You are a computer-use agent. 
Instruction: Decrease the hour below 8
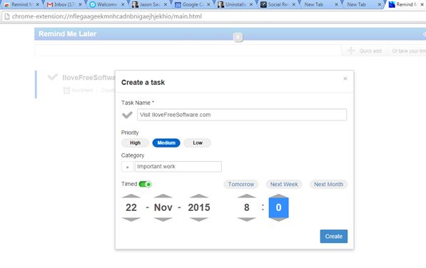click(247, 219)
